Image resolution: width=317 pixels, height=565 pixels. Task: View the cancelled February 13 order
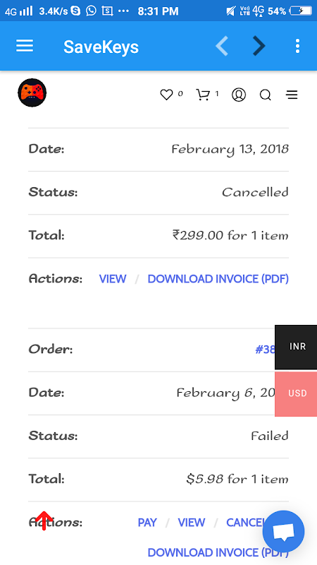coord(113,279)
